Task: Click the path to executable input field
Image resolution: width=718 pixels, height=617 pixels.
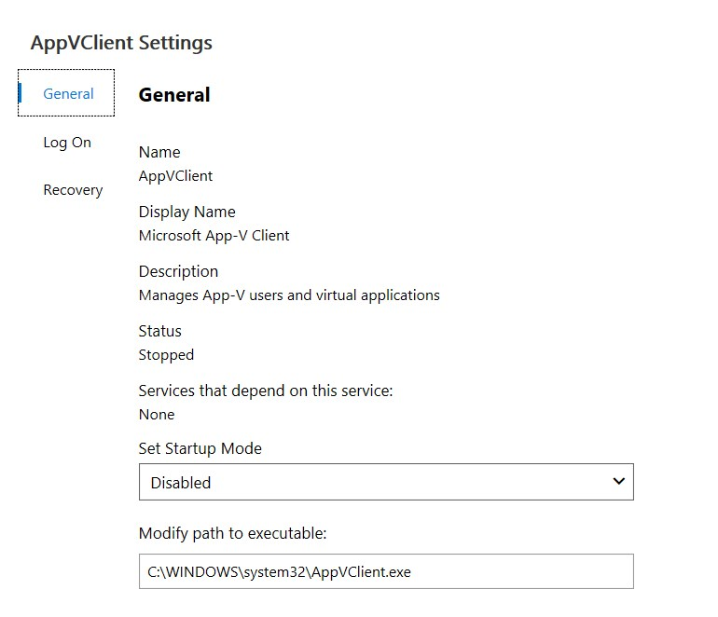Action: pos(386,571)
